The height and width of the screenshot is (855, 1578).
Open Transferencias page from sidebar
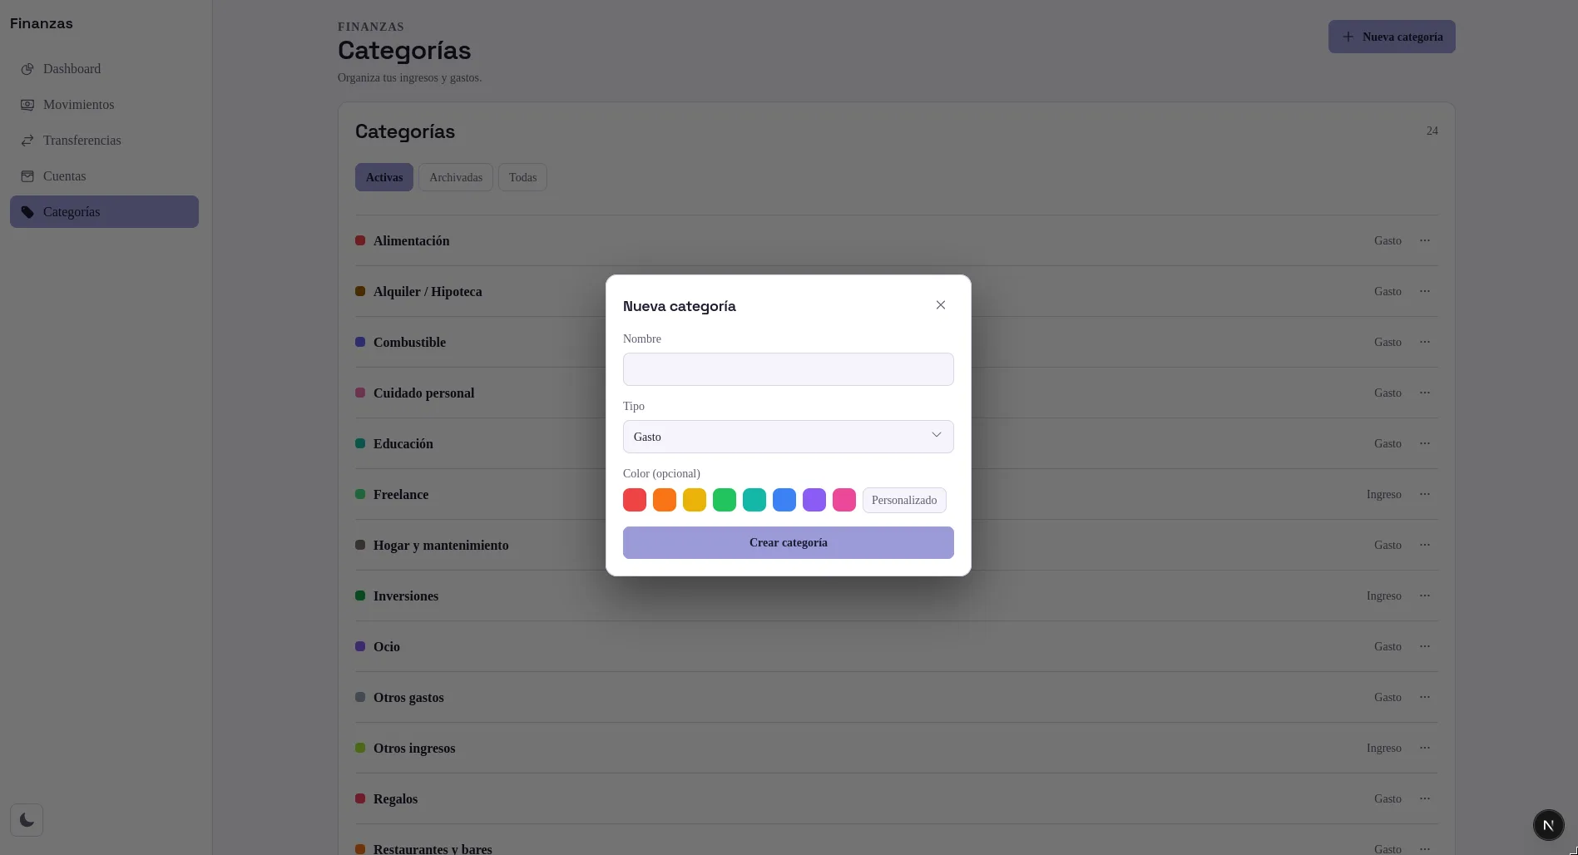point(104,141)
